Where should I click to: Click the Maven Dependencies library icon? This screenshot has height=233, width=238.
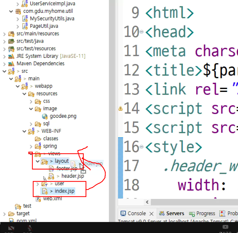11,64
